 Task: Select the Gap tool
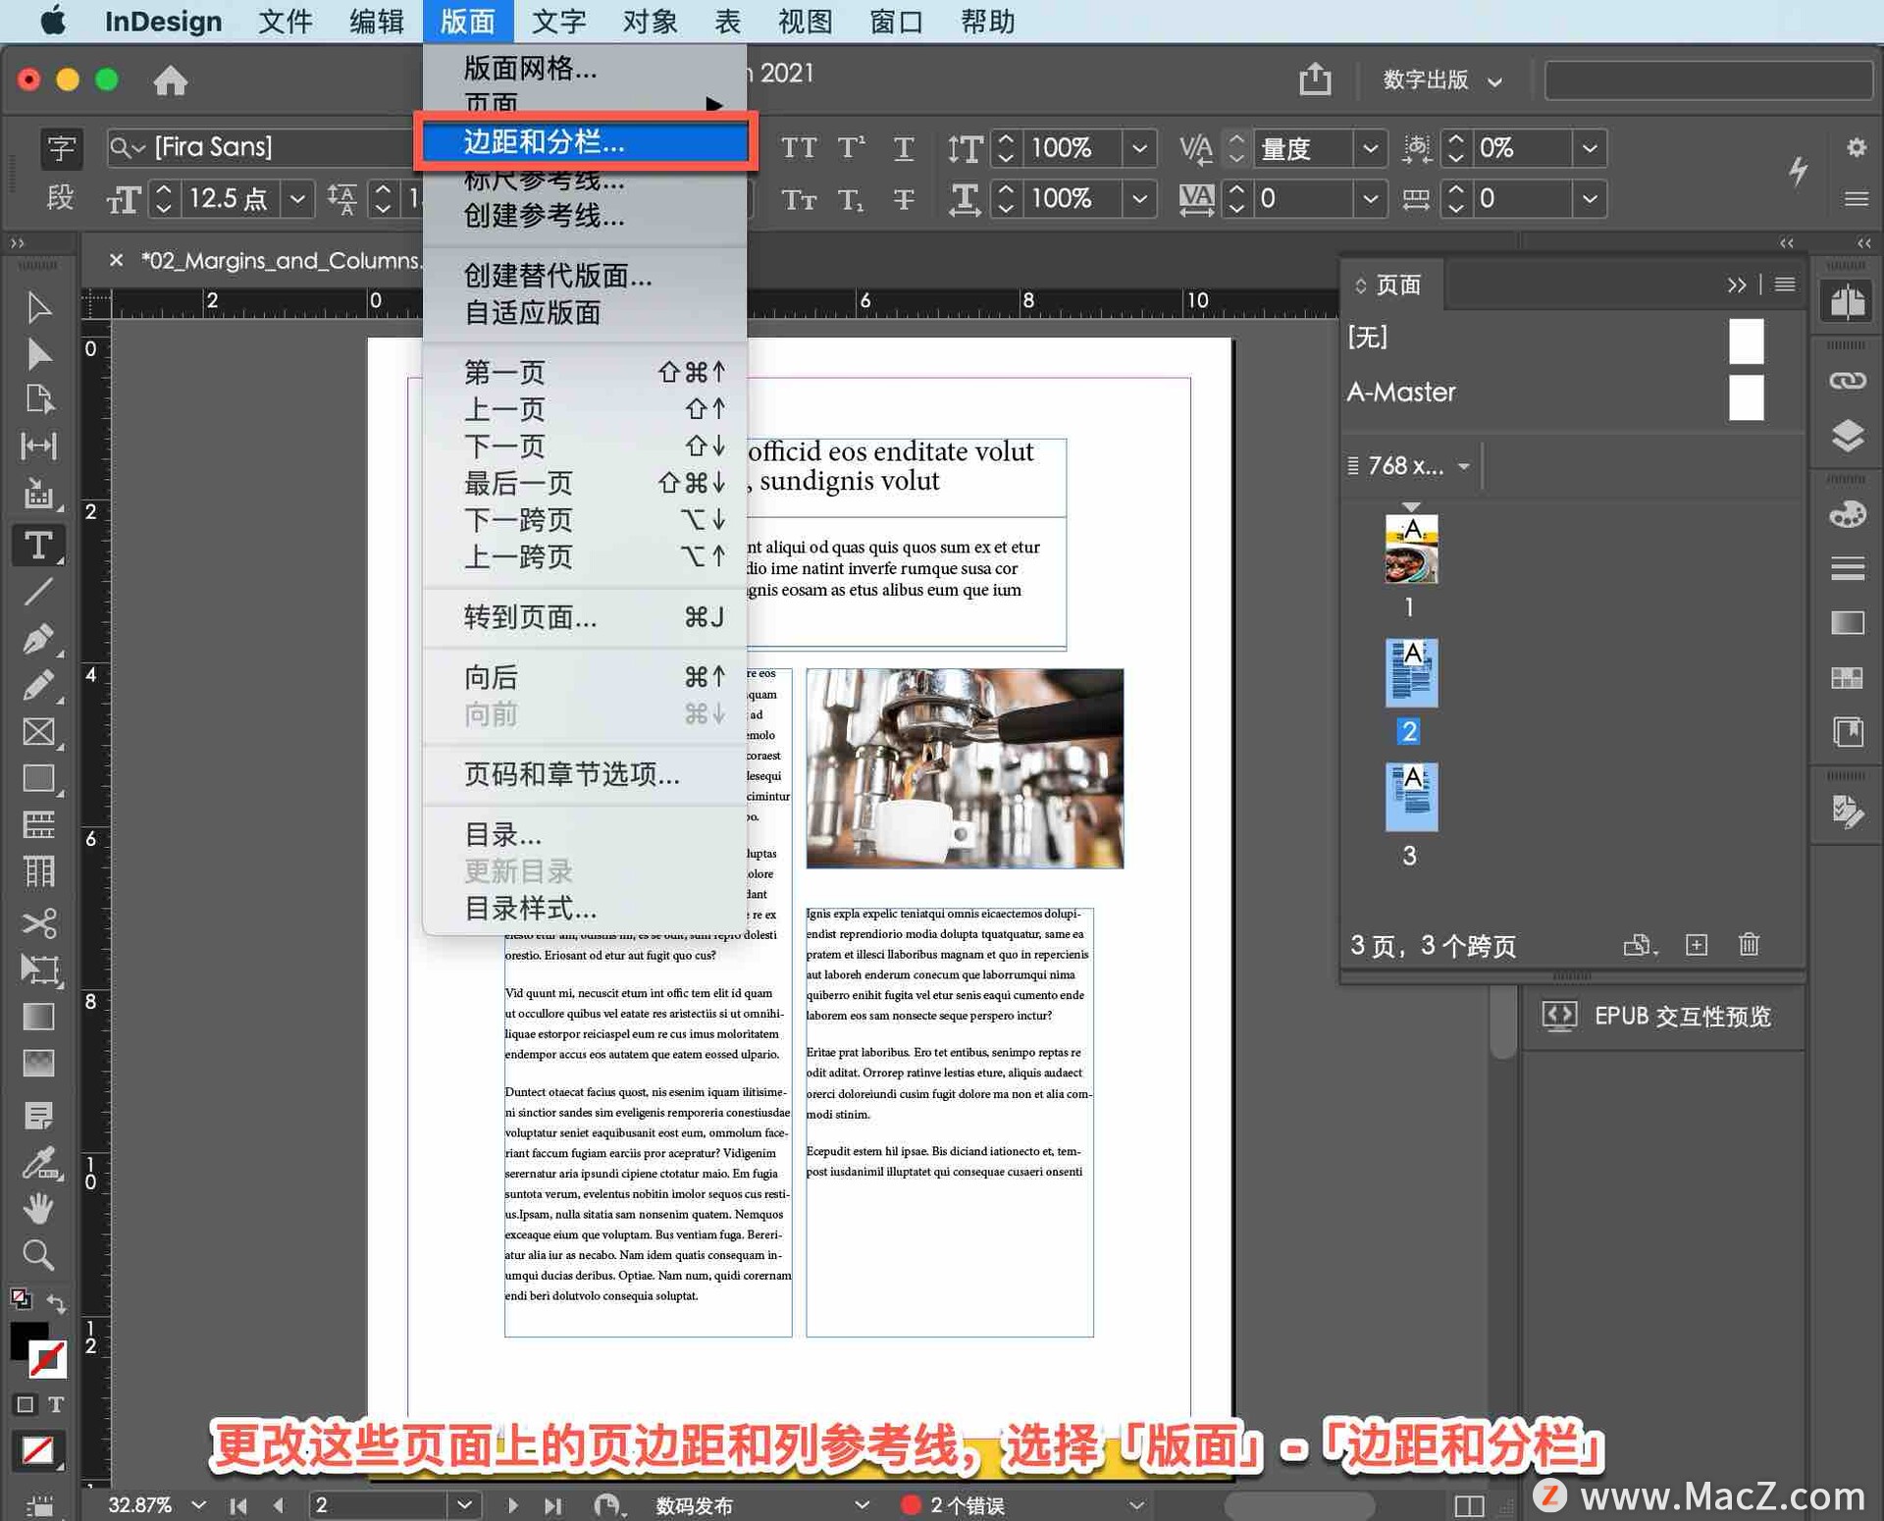[38, 446]
